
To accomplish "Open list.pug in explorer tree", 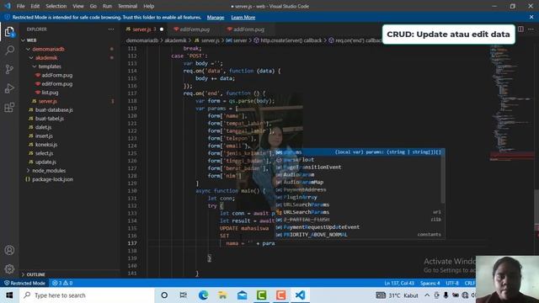I will [50, 93].
